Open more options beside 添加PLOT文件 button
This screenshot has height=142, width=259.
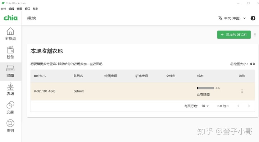coord(255,35)
